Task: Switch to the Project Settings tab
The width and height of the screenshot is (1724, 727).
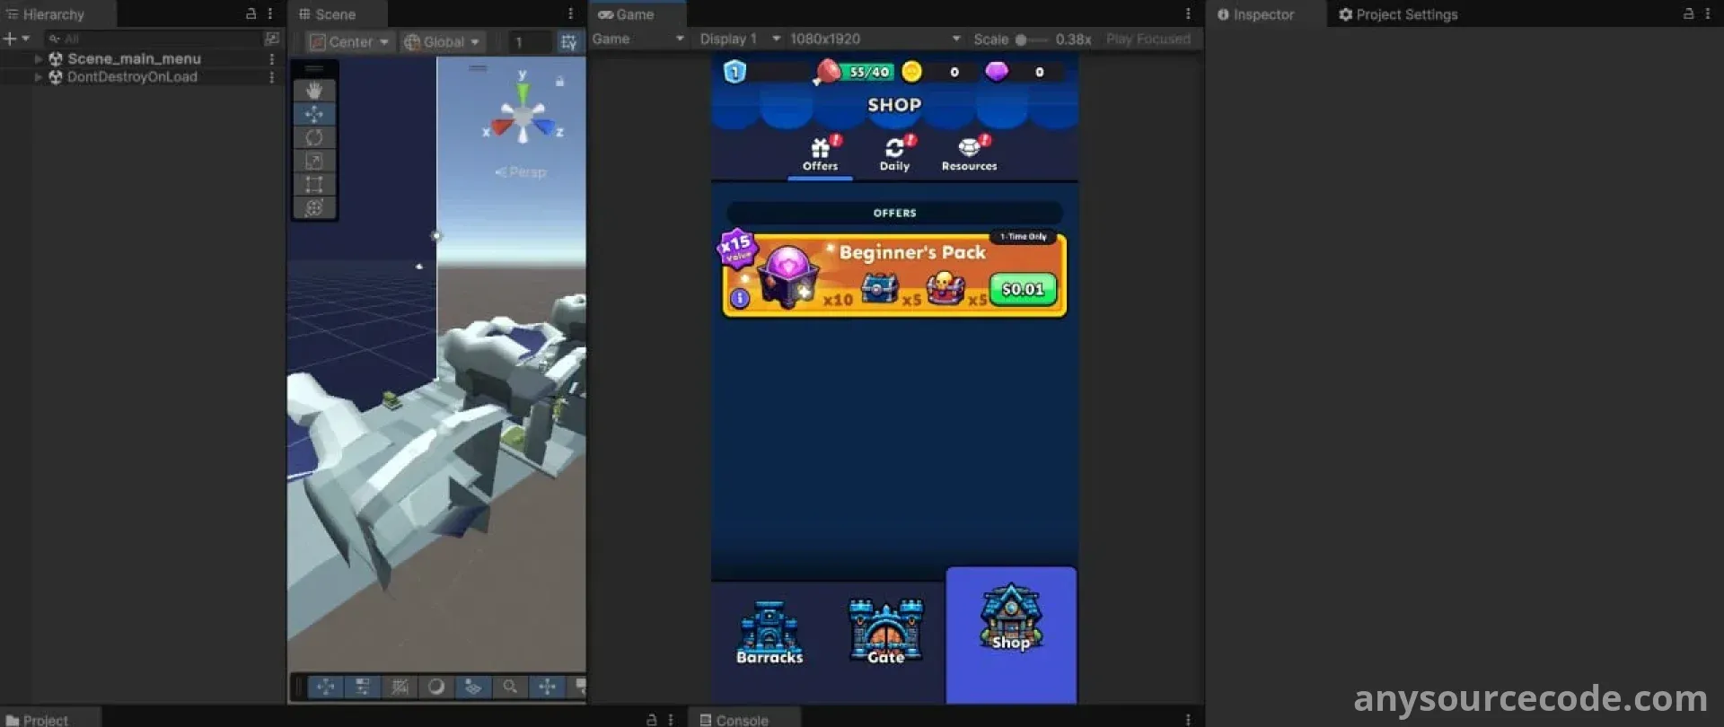Action: pos(1398,14)
